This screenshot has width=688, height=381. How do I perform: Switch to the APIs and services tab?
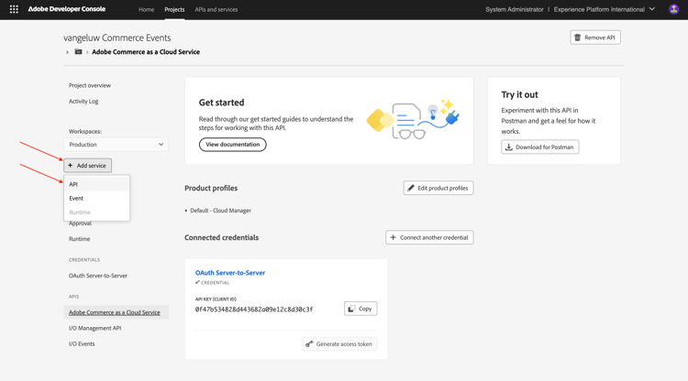point(216,9)
